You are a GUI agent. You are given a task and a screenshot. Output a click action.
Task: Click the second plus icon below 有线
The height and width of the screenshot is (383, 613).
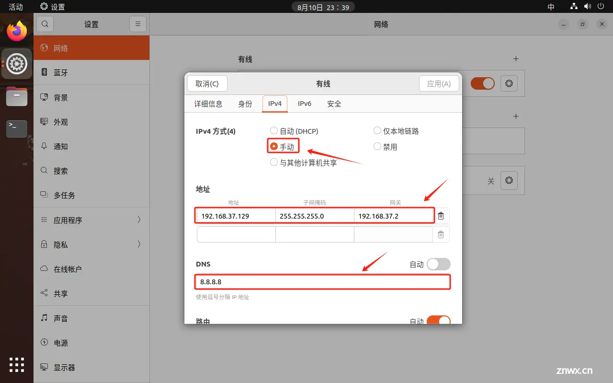tap(516, 116)
